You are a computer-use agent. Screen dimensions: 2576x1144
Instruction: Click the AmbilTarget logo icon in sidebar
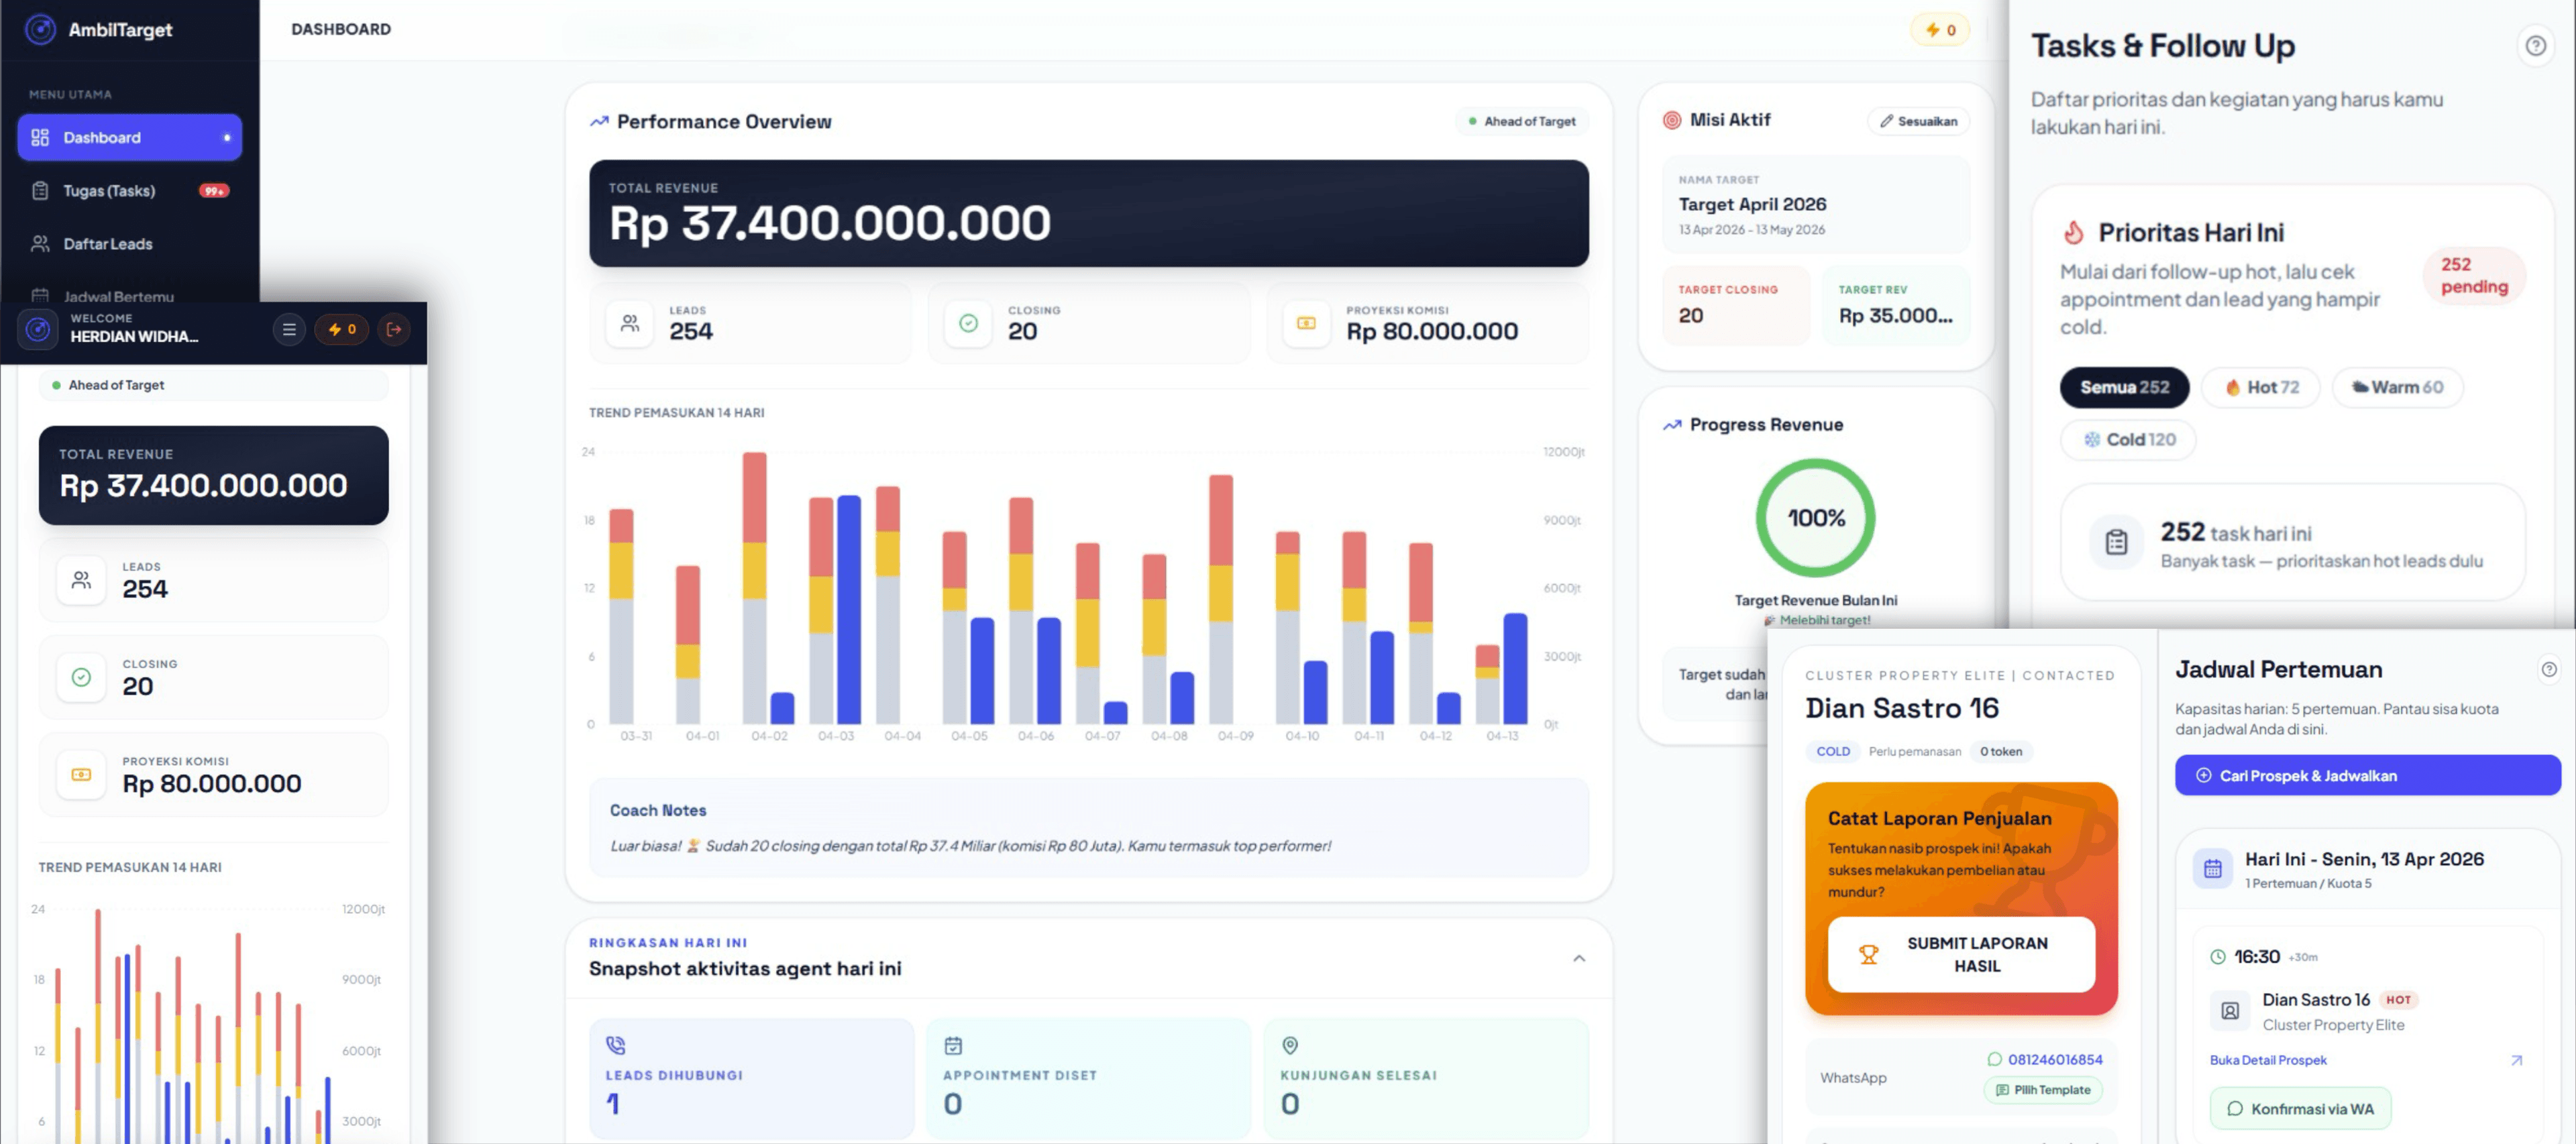click(40, 29)
